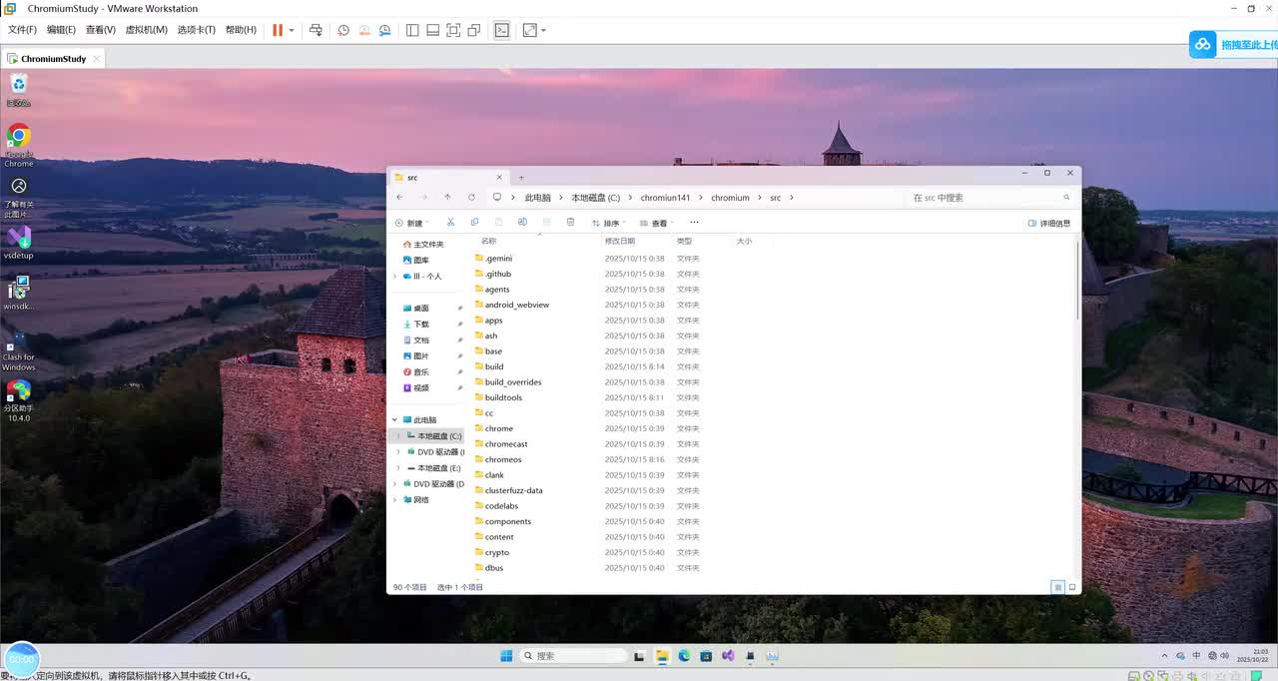This screenshot has width=1278, height=681.
Task: Select Clash for Windows desktop icon
Action: pos(18,350)
